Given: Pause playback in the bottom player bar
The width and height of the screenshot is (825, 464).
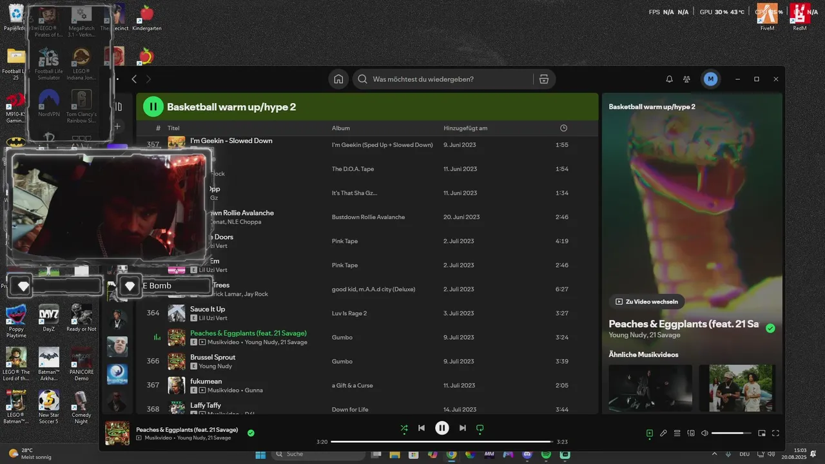Looking at the screenshot, I should click(x=442, y=428).
